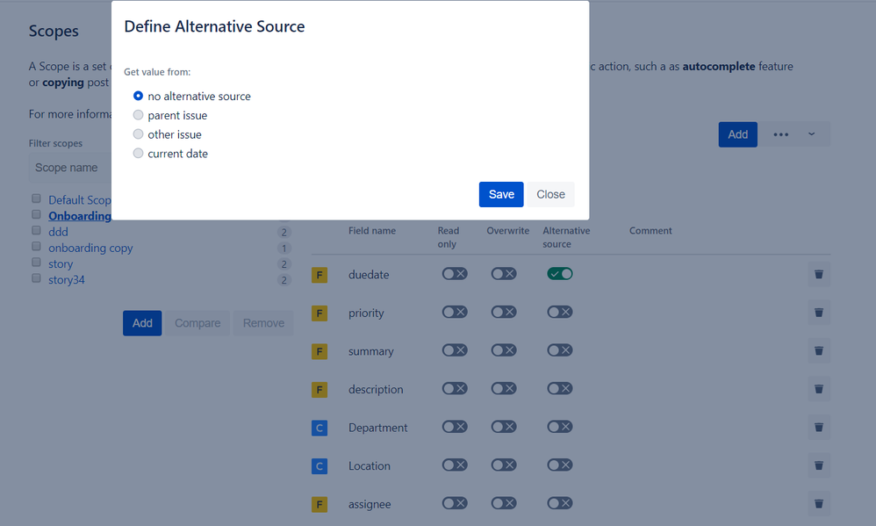Delete the Department field row
The height and width of the screenshot is (526, 876).
818,428
